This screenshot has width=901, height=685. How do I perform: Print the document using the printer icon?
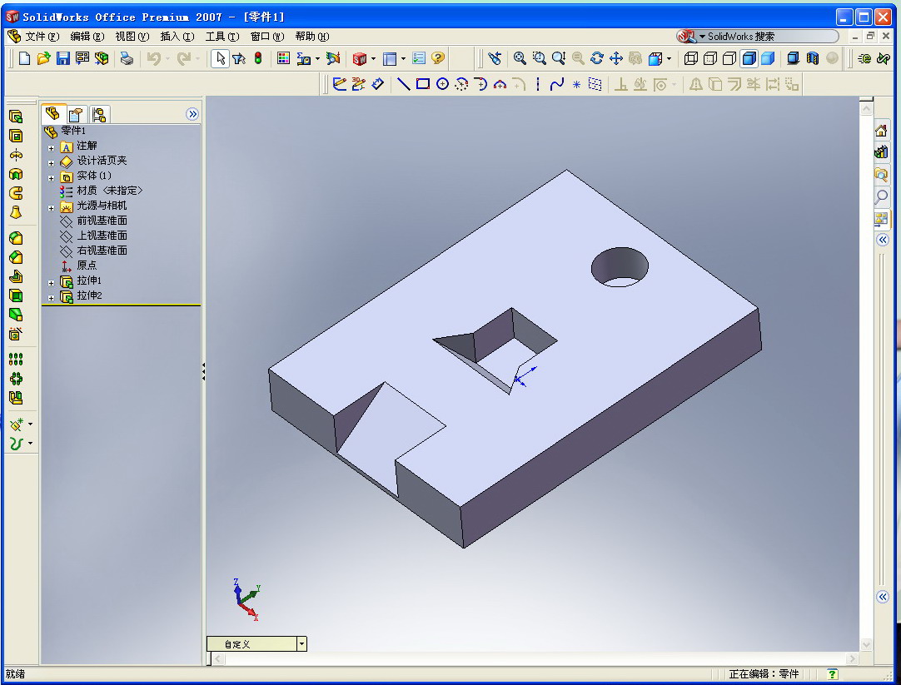127,58
